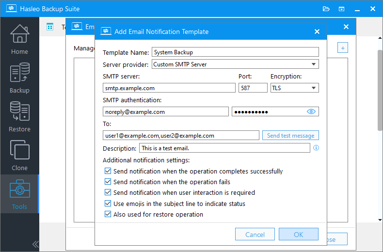
Task: Open the Restore section in sidebar
Action: 19,116
